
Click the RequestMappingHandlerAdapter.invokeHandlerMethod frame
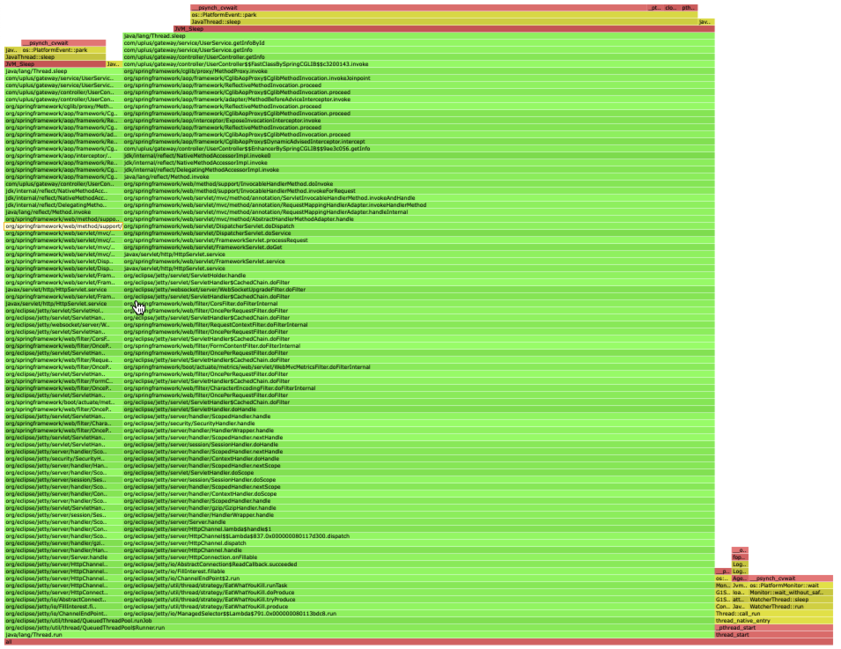click(x=418, y=205)
